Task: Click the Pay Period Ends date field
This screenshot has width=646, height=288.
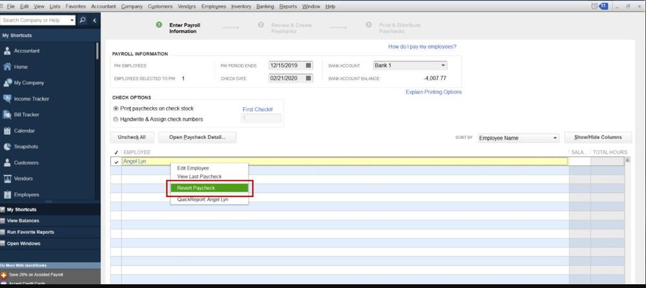Action: coord(286,65)
